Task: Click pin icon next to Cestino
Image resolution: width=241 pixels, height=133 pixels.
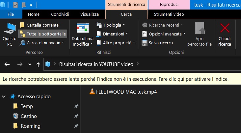Action: [76, 116]
